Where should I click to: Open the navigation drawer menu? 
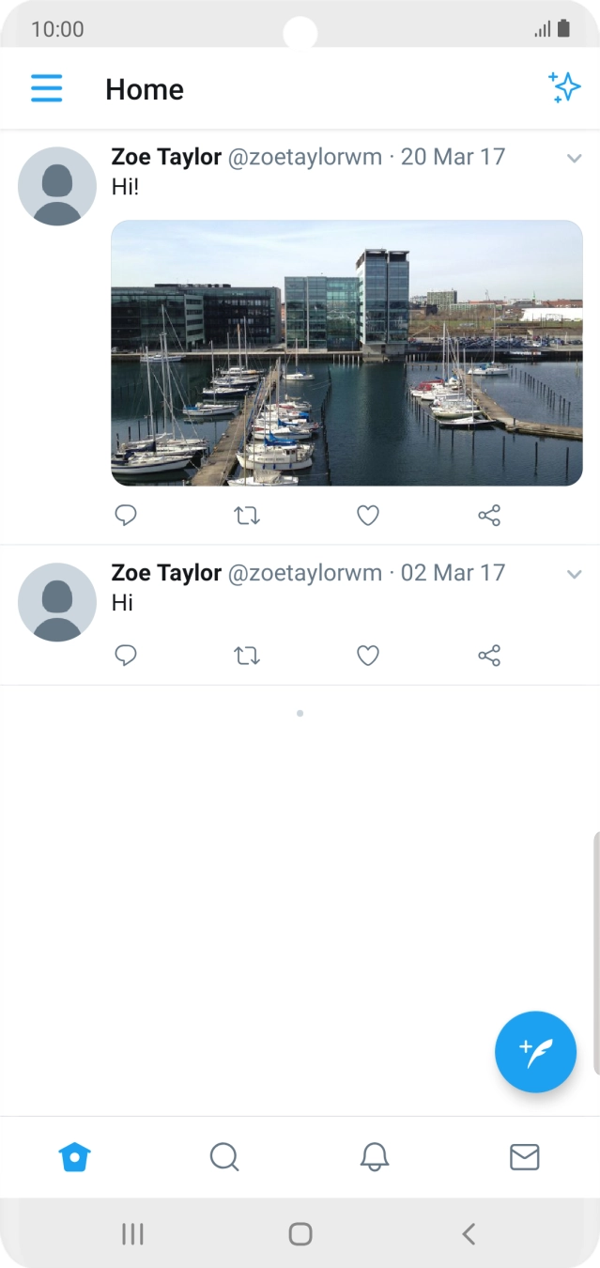point(46,88)
